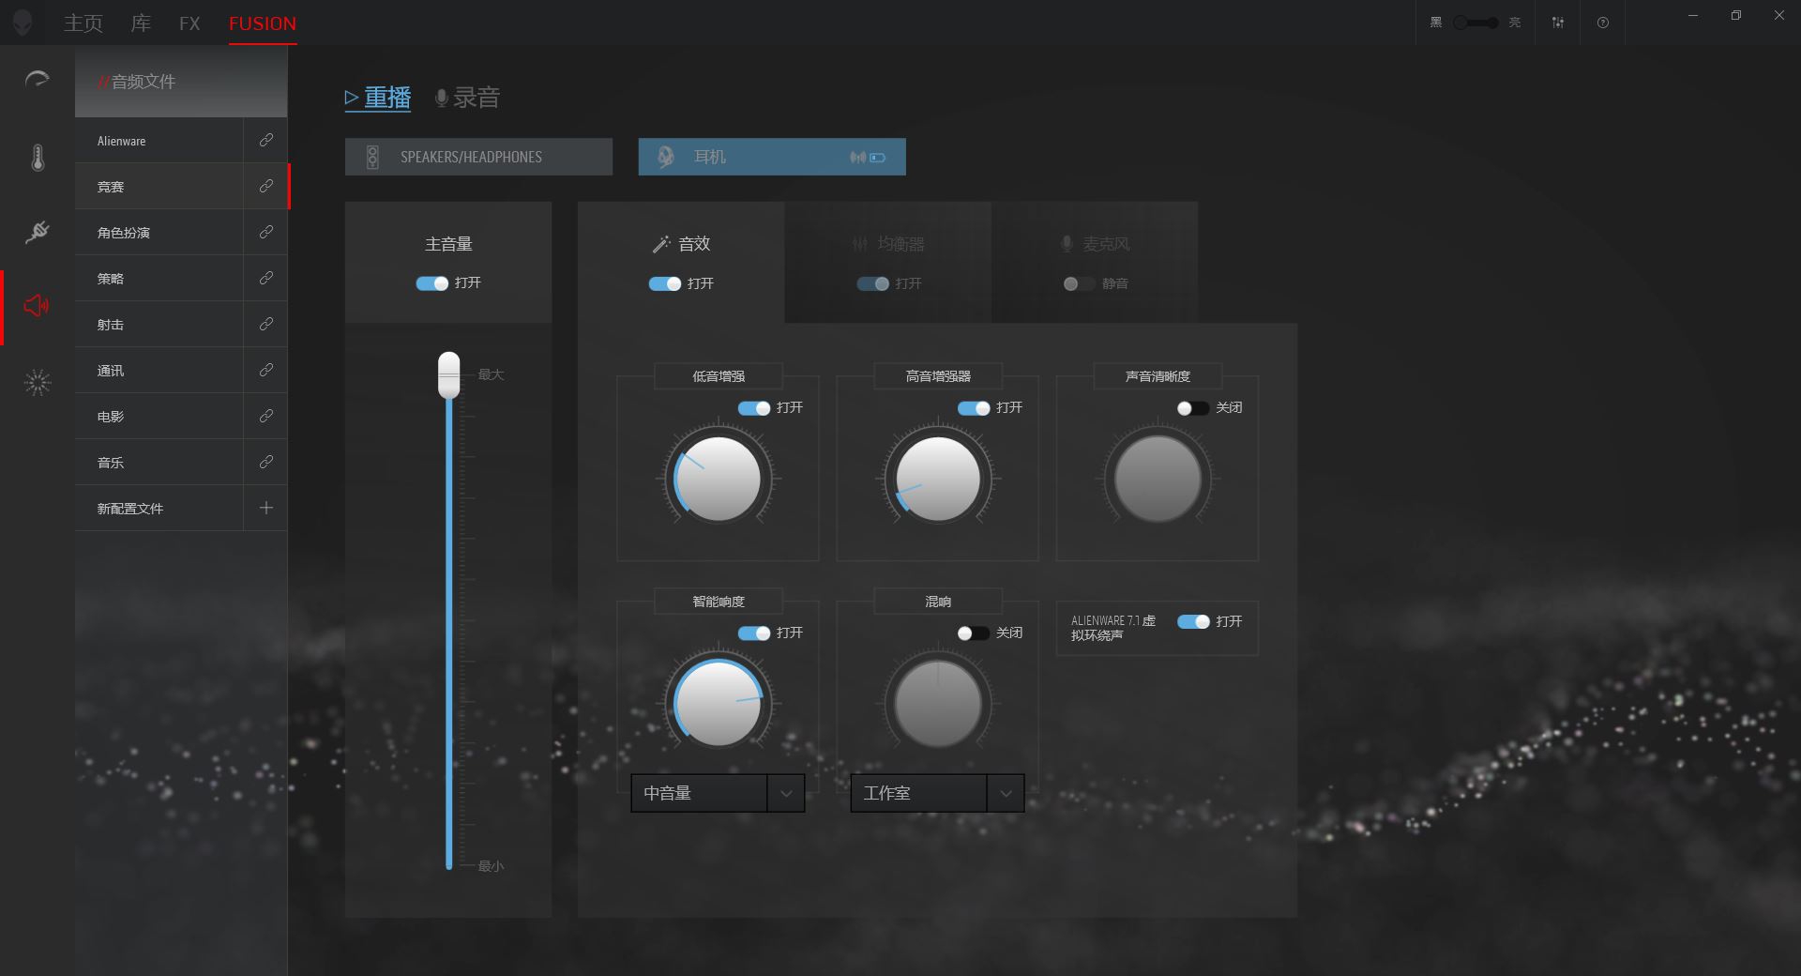
Task: Click the master volume slider handle
Action: 449,375
